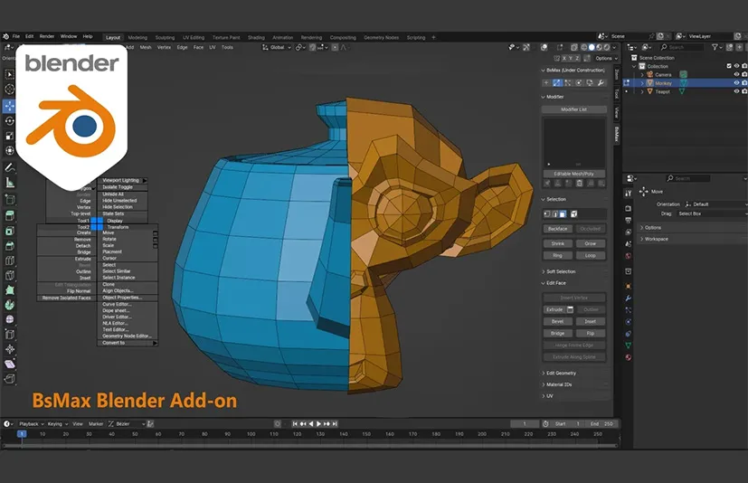
Task: Click the Grow selection button
Action: pos(590,243)
